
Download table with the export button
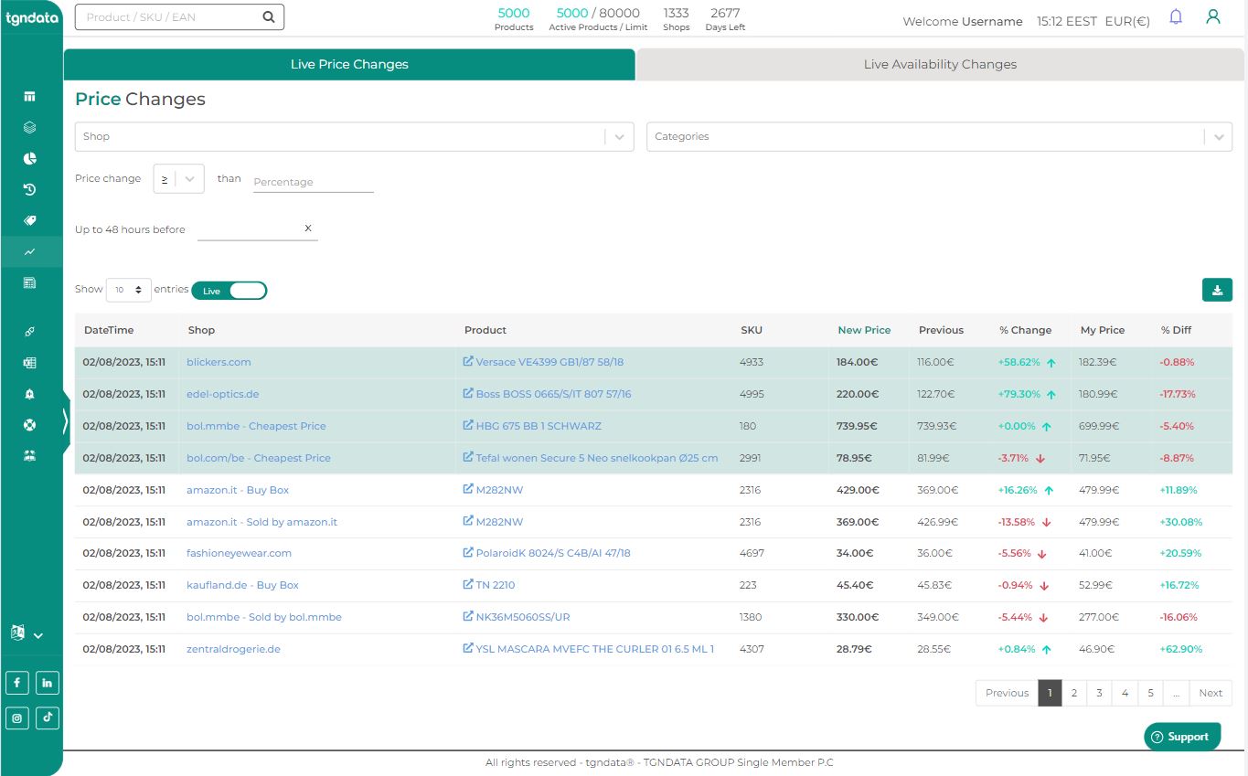coord(1217,290)
